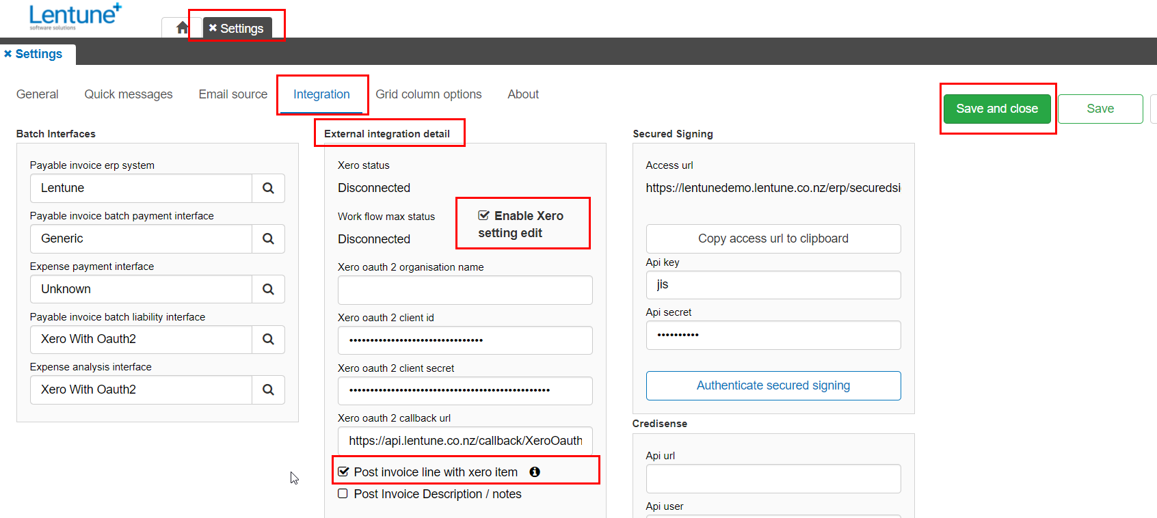Focus the Payable invoice batch liability interface field
This screenshot has width=1157, height=518.
(x=141, y=339)
